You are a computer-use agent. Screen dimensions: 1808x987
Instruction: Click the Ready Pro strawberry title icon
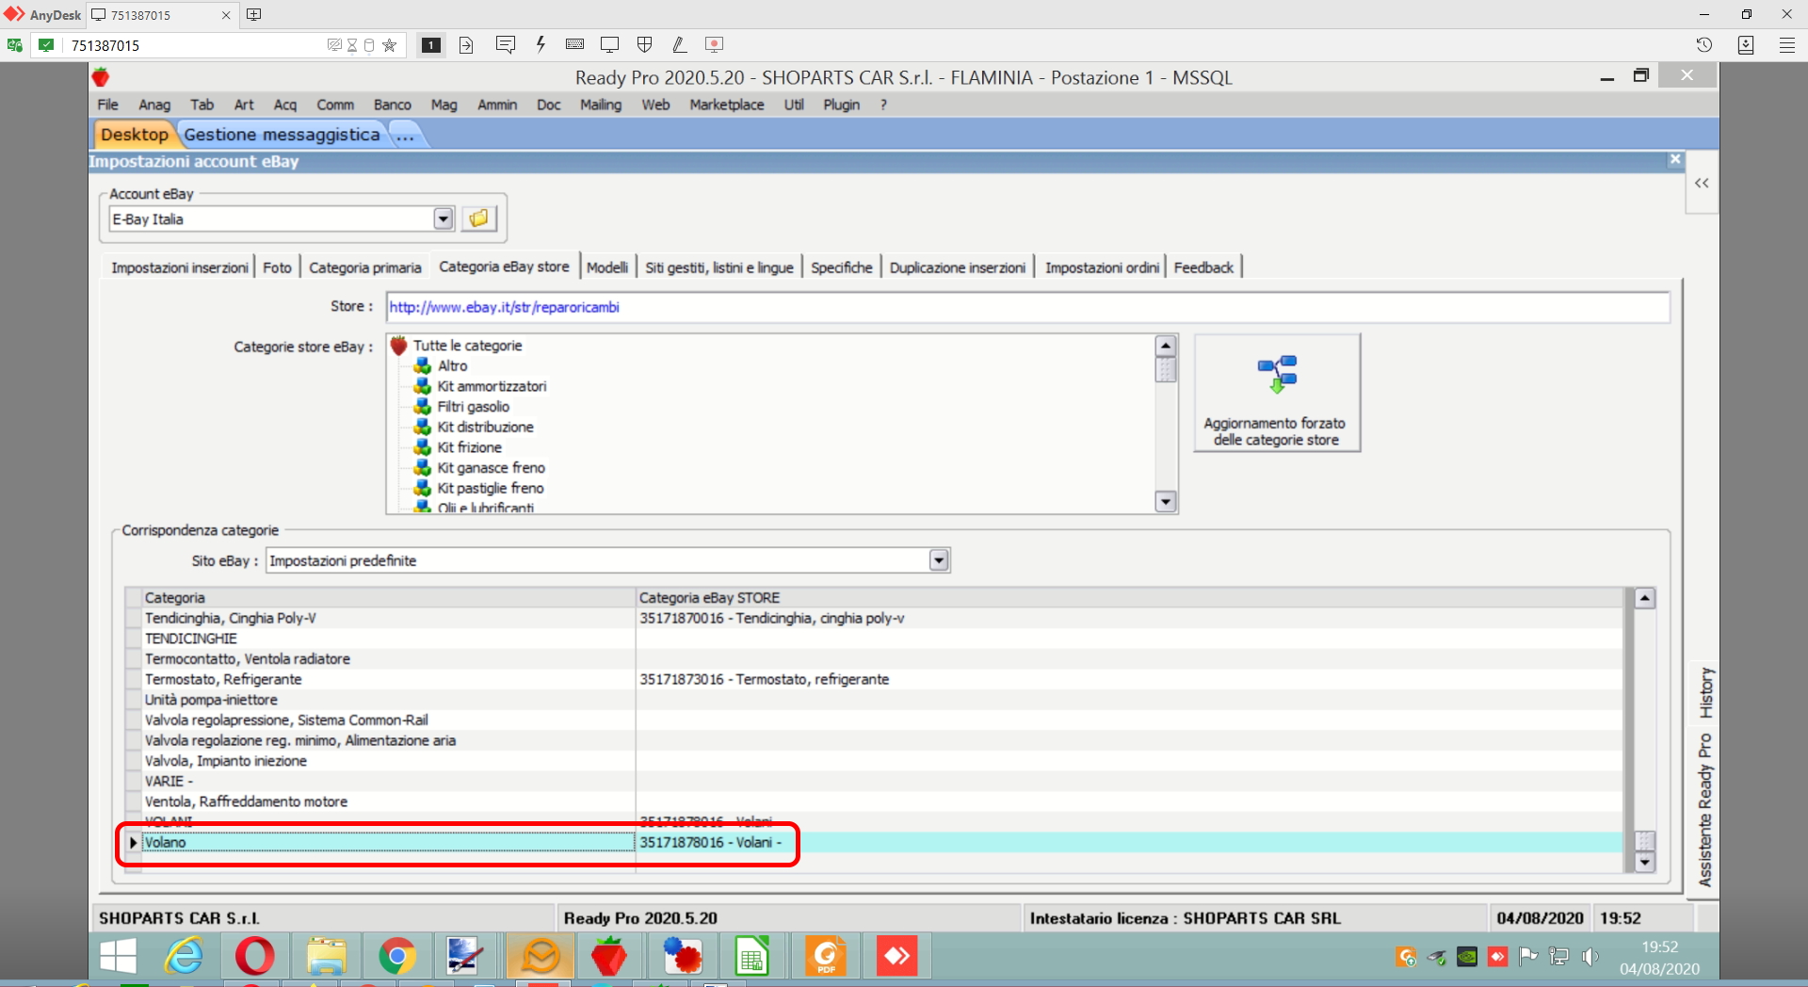(x=101, y=77)
